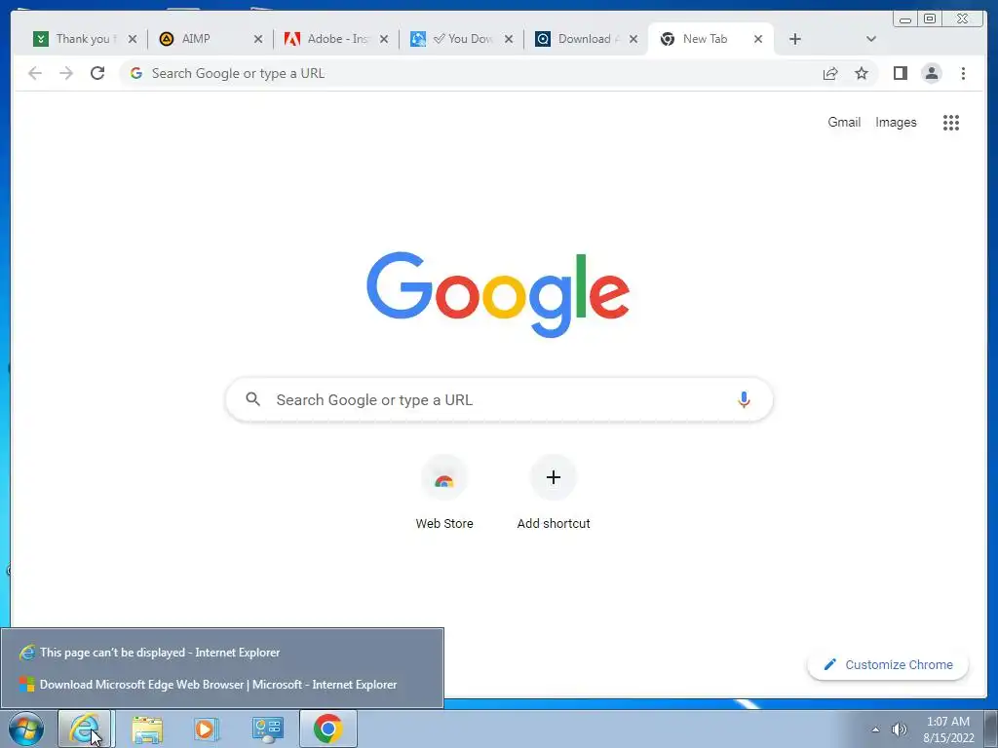The image size is (998, 748).
Task: Open Google Images link
Action: pyautogui.click(x=896, y=122)
